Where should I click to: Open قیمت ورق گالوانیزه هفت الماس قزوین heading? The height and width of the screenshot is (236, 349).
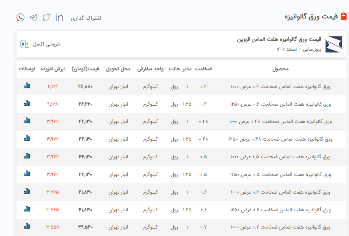click(279, 40)
